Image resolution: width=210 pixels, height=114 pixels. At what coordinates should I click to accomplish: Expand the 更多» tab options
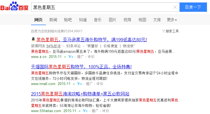172,20
